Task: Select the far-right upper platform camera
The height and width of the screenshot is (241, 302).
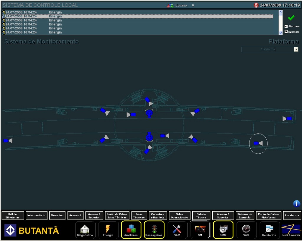Action: 287,119
